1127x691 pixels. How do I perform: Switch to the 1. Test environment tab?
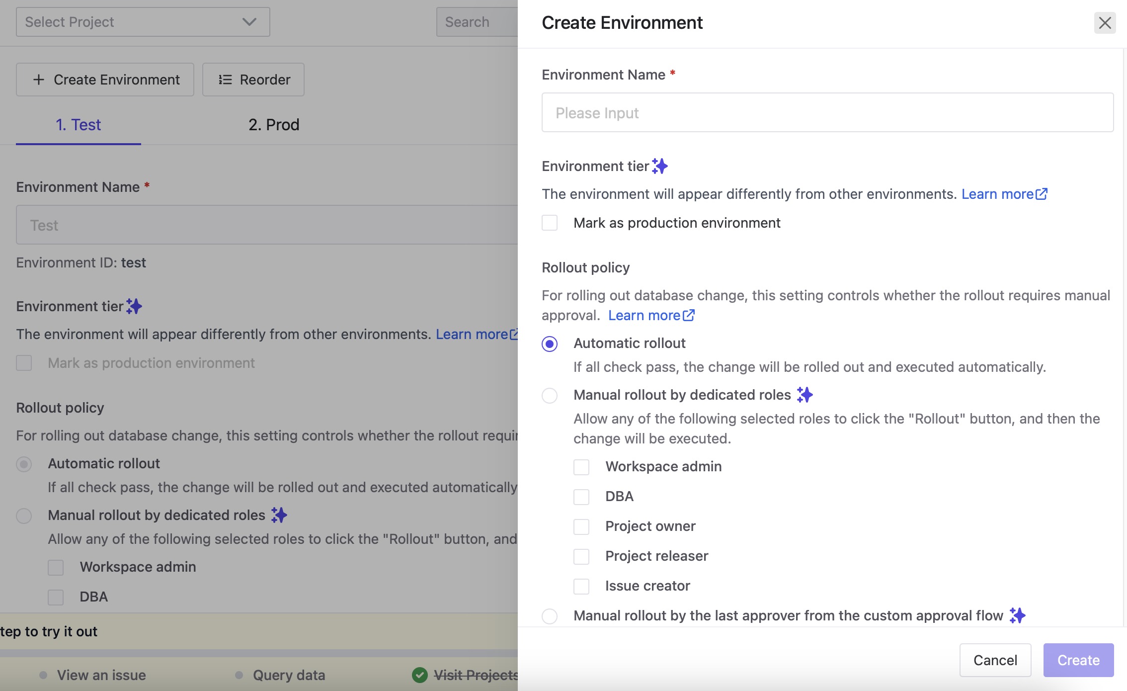[78, 125]
